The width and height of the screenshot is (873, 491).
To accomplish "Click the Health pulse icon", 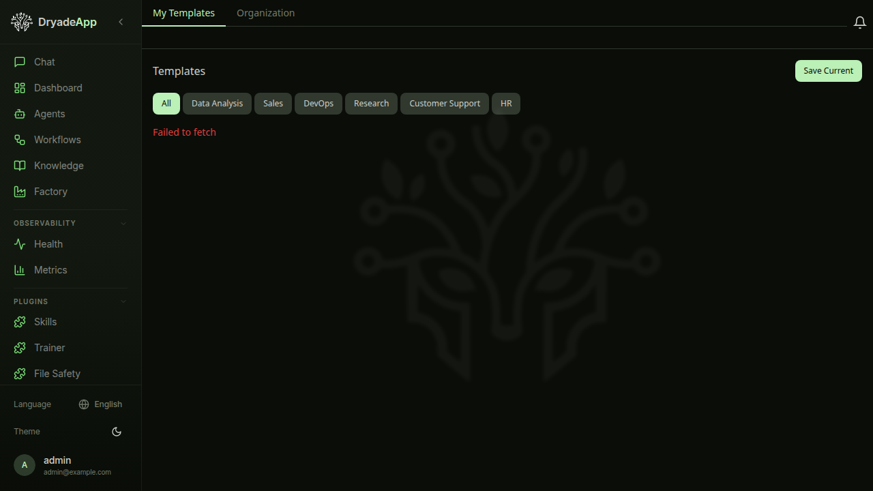I will (x=20, y=243).
